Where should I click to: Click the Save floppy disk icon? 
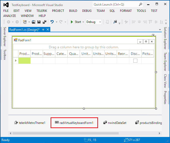[x=39, y=22]
